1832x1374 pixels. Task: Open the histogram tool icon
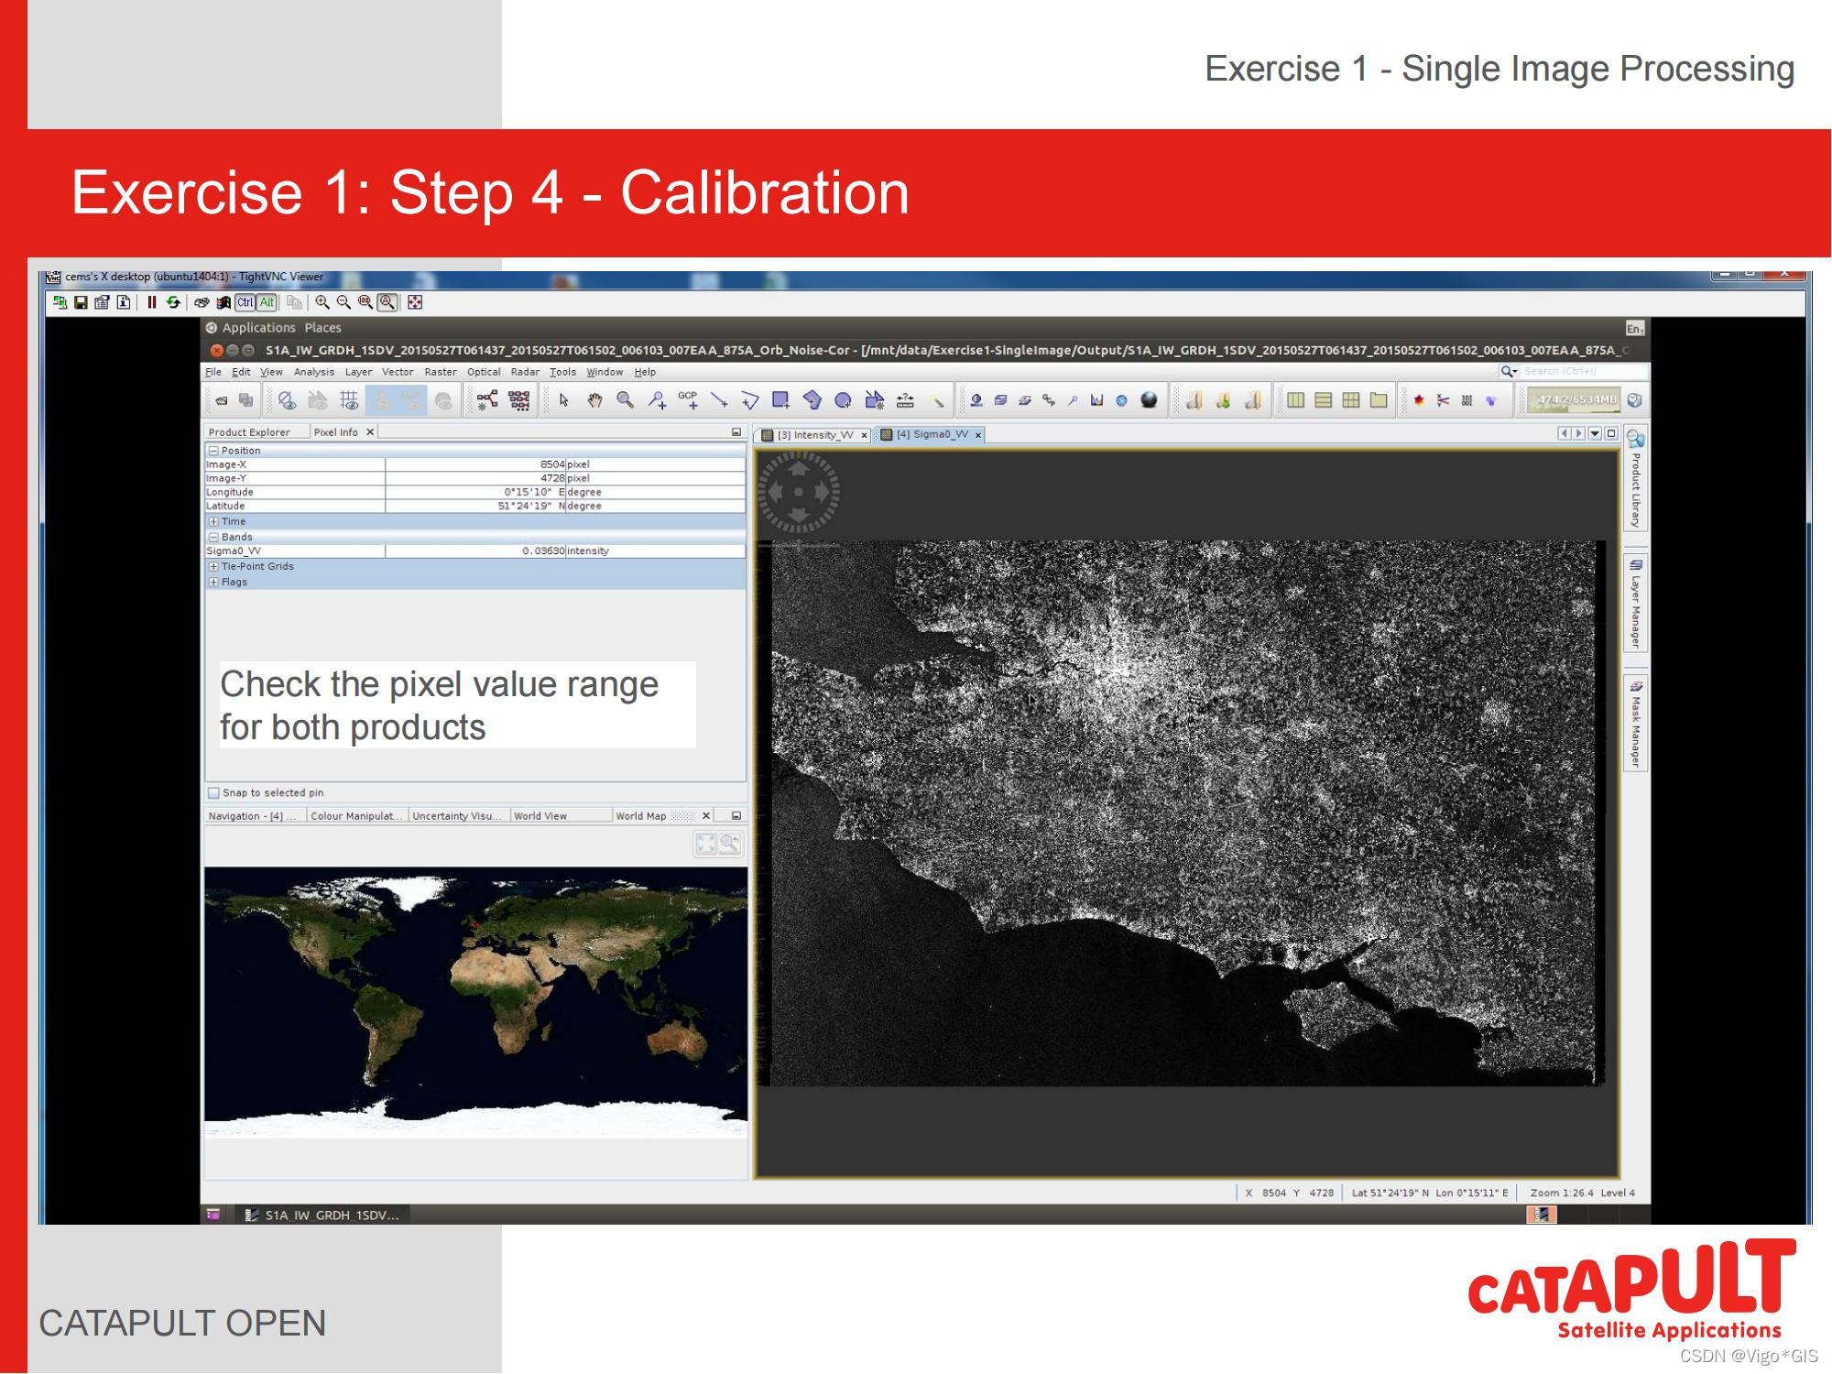tap(1096, 400)
